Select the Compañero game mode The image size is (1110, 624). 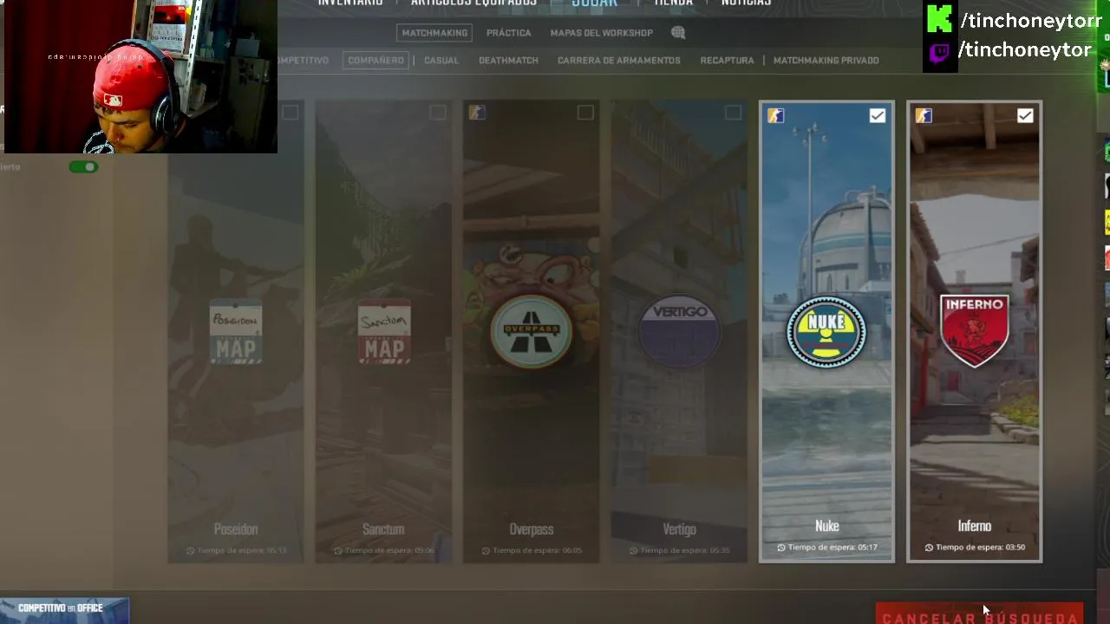point(375,61)
